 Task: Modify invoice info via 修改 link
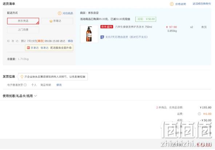(59, 85)
